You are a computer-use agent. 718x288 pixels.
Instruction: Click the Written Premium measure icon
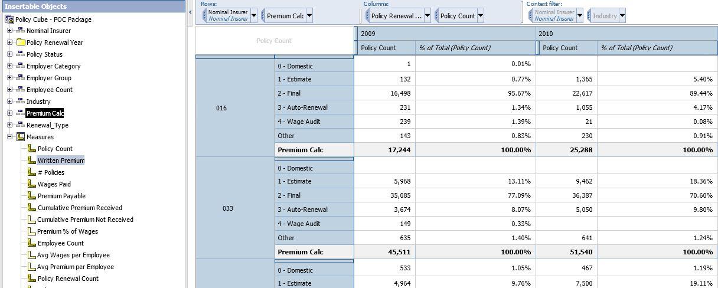[x=32, y=161]
